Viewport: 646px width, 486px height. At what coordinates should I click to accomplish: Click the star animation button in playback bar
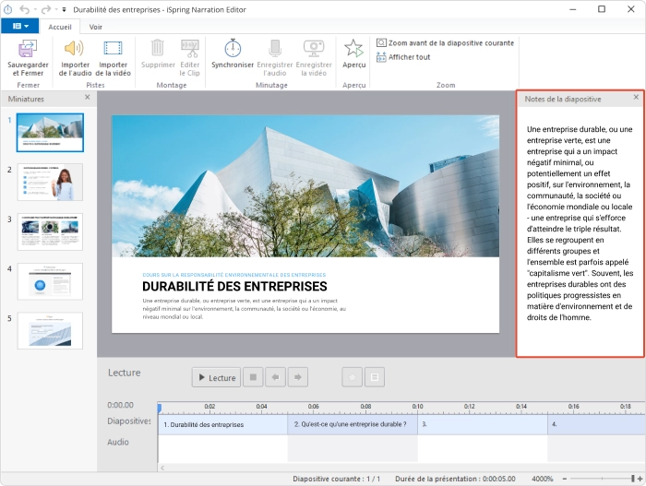pyautogui.click(x=353, y=377)
